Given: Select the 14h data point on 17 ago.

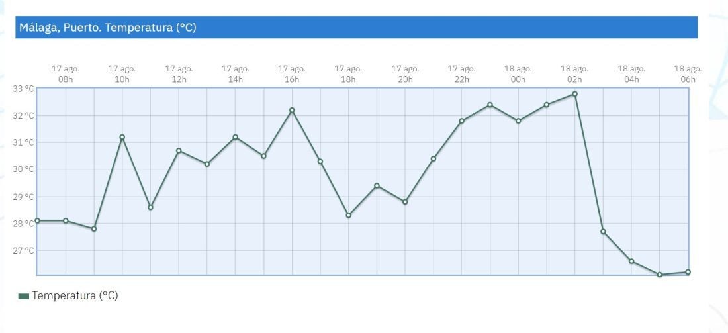Looking at the screenshot, I should (235, 137).
